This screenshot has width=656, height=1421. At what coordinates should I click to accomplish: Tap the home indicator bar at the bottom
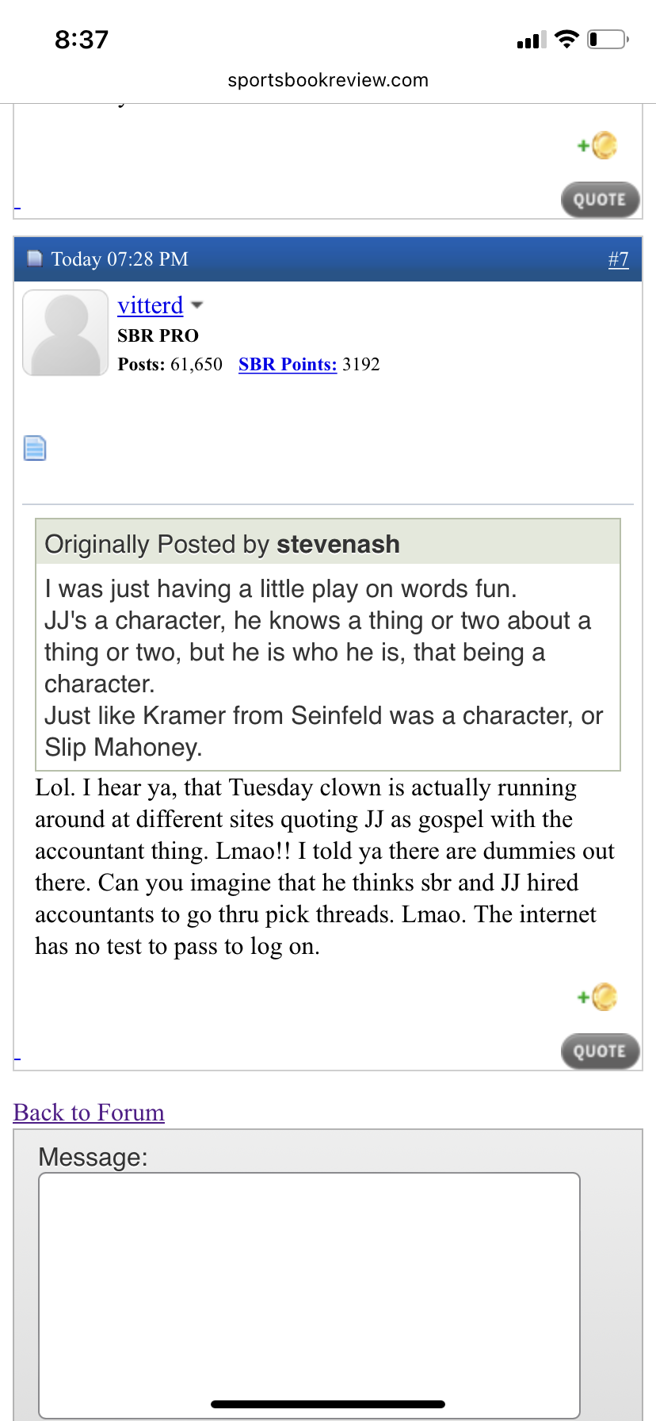(x=328, y=1404)
